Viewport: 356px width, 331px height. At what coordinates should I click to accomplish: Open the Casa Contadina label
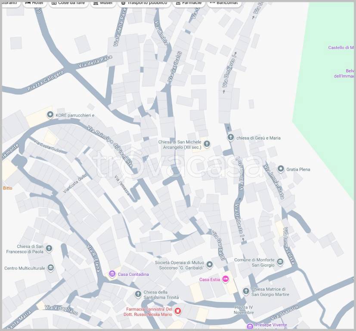pyautogui.click(x=133, y=275)
